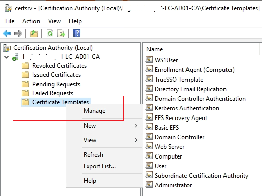Click the EFS Recovery Agent template icon
Viewport: 262px width, 196px height.
(x=149, y=117)
